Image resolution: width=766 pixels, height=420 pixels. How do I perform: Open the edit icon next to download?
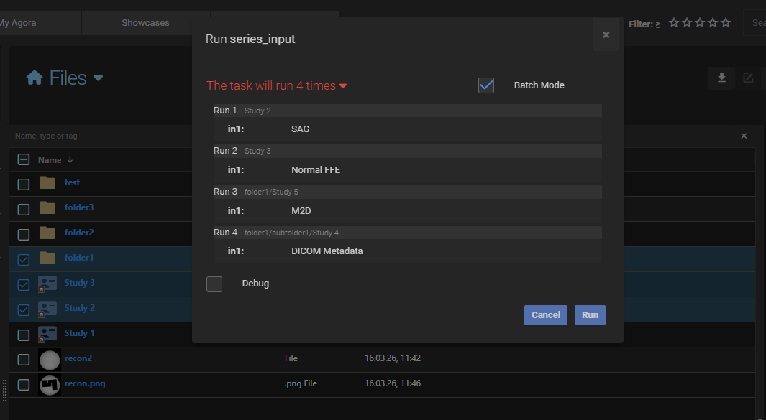click(x=748, y=78)
